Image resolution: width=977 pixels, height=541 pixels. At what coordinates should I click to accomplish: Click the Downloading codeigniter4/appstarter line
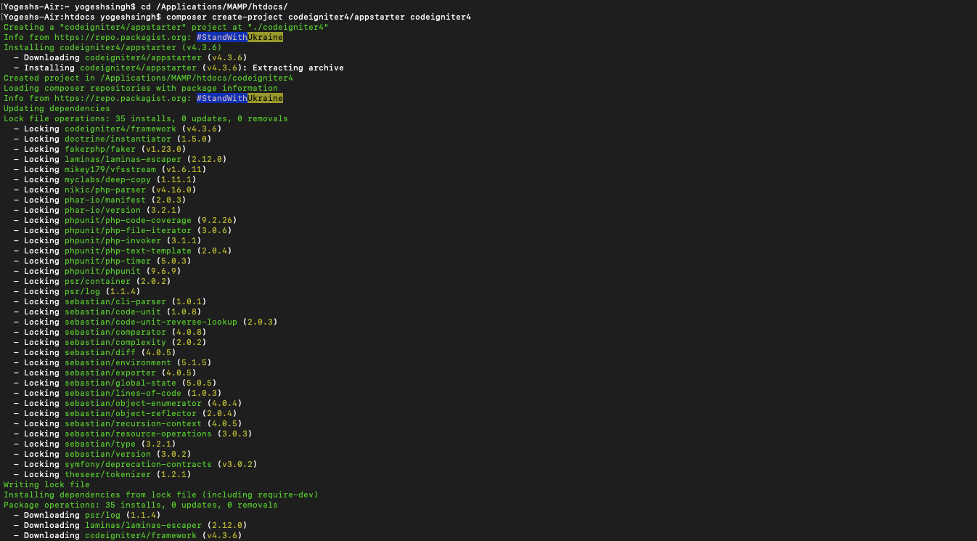tap(131, 57)
